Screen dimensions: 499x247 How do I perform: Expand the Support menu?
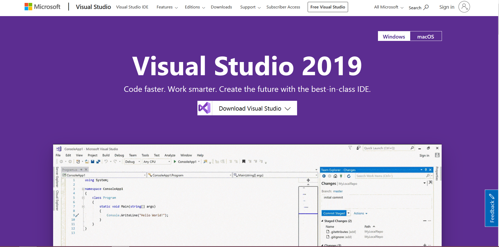click(250, 7)
